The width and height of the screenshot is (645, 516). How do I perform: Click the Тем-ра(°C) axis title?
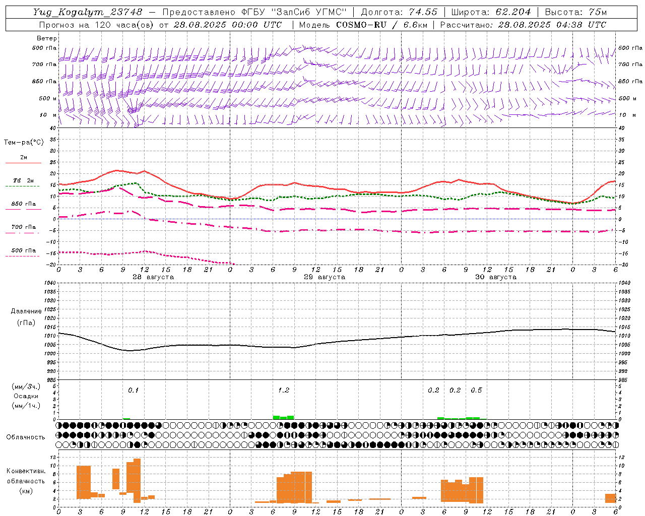pos(24,143)
